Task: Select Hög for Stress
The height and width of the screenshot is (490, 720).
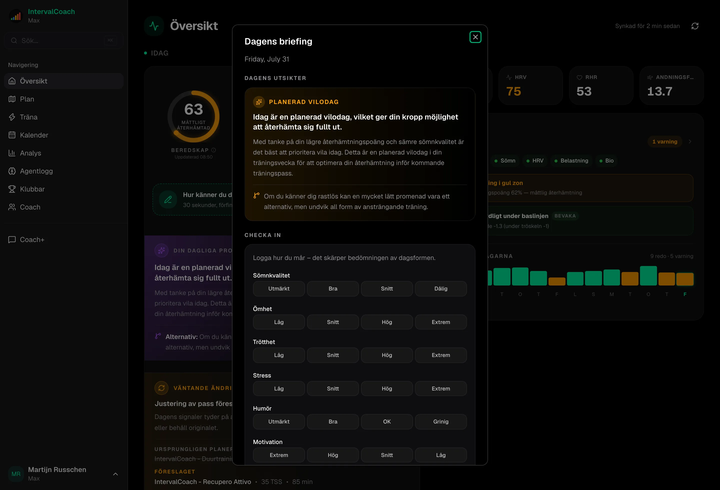Action: [x=387, y=389]
